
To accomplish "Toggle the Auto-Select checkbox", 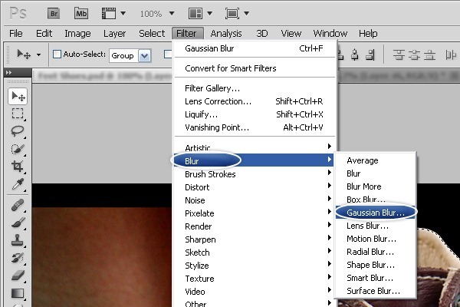I will tap(57, 55).
